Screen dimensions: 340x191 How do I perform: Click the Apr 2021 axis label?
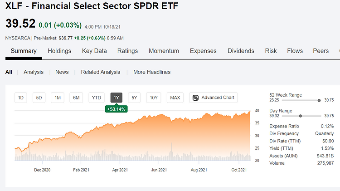tap(120, 170)
